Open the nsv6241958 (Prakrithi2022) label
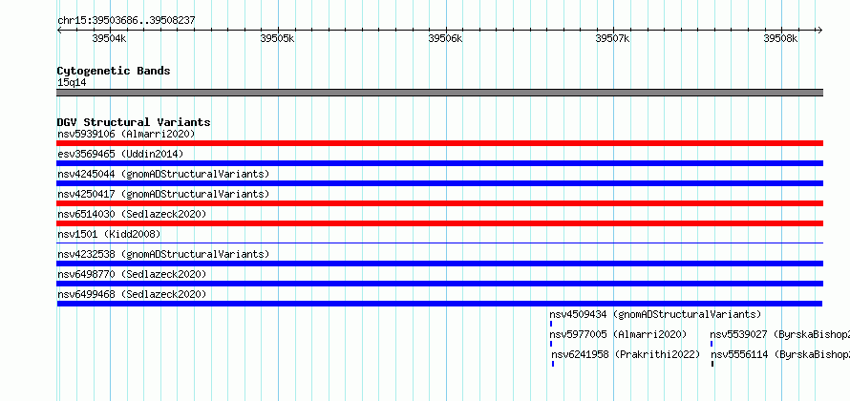 627,354
